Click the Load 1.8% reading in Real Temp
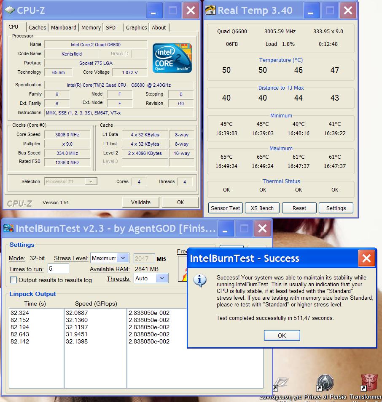Screen dimensions: 382x402 click(280, 44)
